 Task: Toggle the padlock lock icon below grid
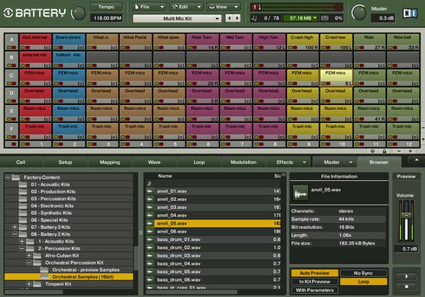click(384, 151)
